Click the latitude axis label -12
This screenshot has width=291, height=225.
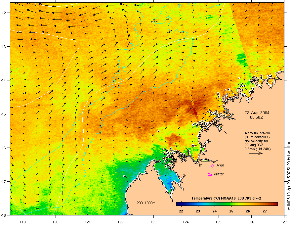[x=4, y=13]
